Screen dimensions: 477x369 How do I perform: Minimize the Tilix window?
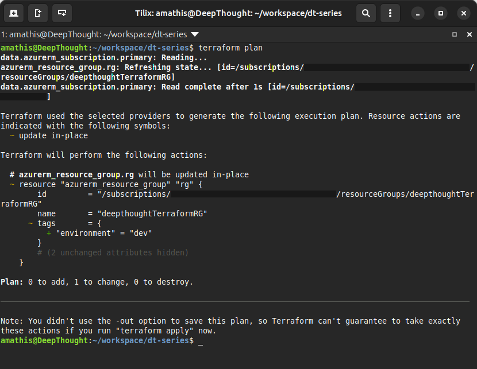(418, 13)
